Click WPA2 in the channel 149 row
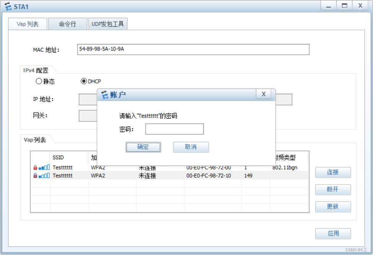The height and width of the screenshot is (255, 373). pyautogui.click(x=98, y=176)
